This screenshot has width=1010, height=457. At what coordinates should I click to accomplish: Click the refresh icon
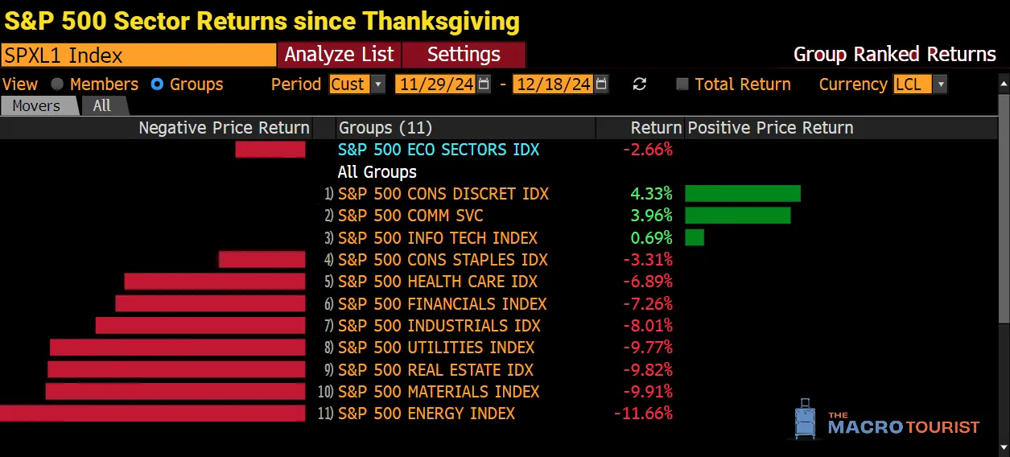pyautogui.click(x=640, y=84)
